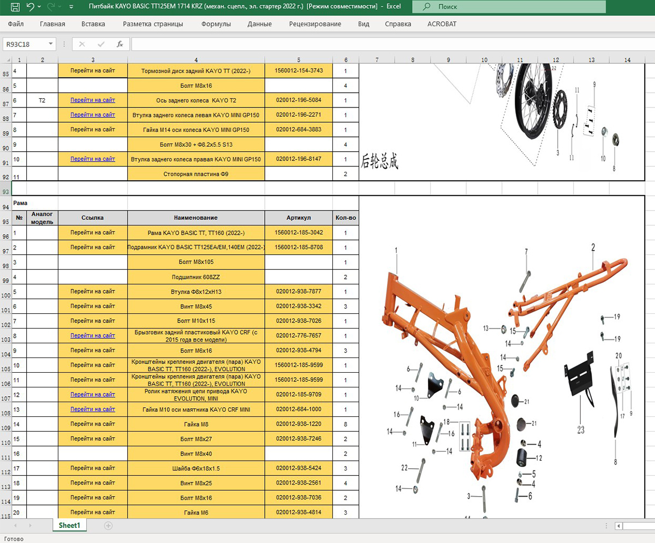This screenshot has width=655, height=543.
Task: Click the formula Cancel X icon
Action: (x=82, y=44)
